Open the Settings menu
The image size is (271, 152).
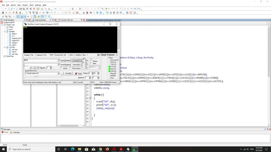tap(38, 5)
